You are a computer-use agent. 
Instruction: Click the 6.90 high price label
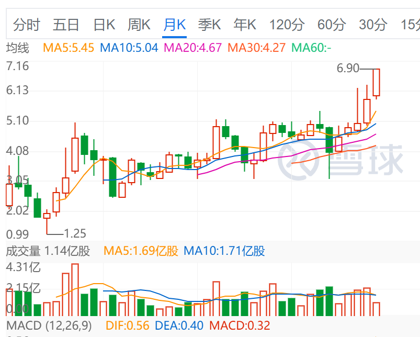(348, 69)
